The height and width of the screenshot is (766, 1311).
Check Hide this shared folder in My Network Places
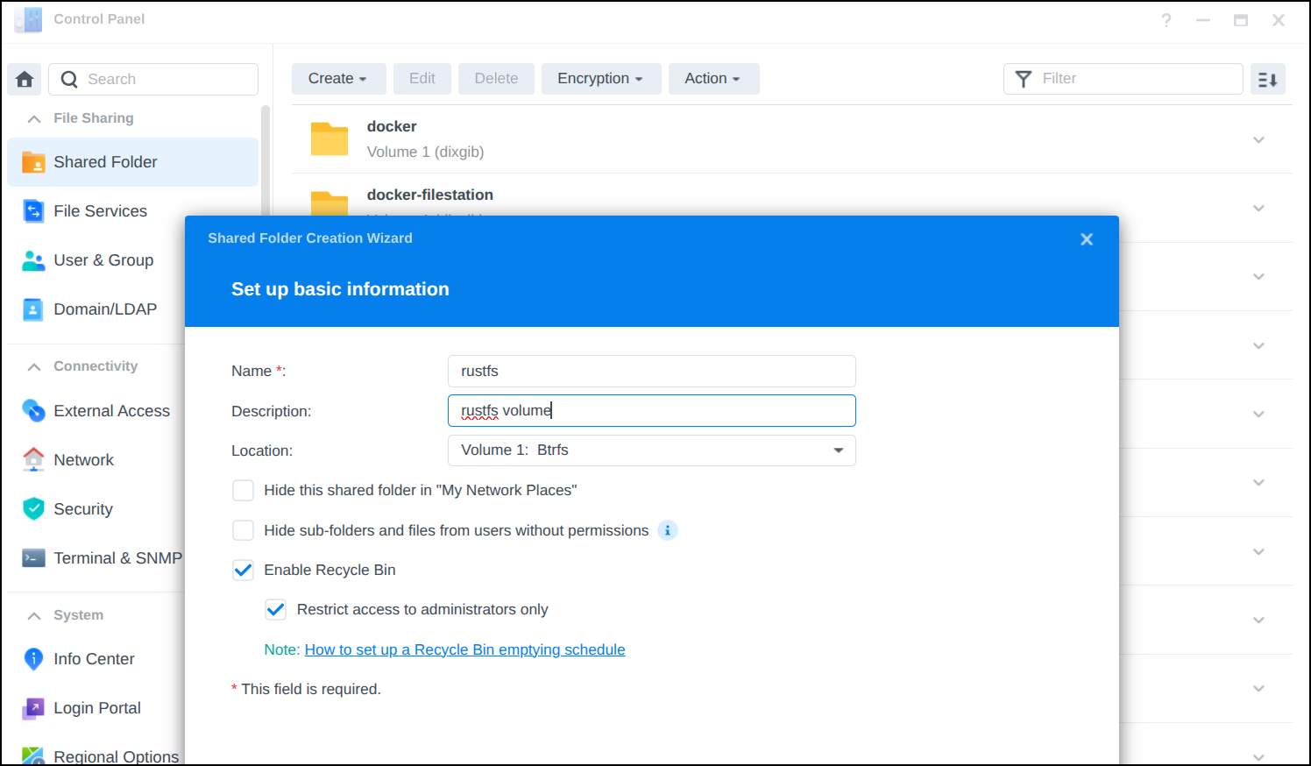coord(243,491)
